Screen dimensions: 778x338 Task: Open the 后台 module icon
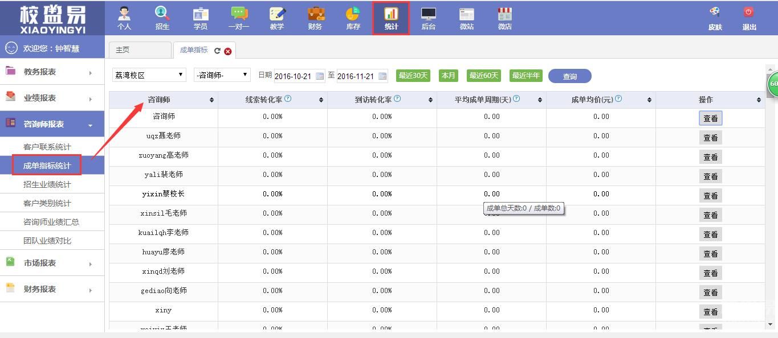point(429,18)
